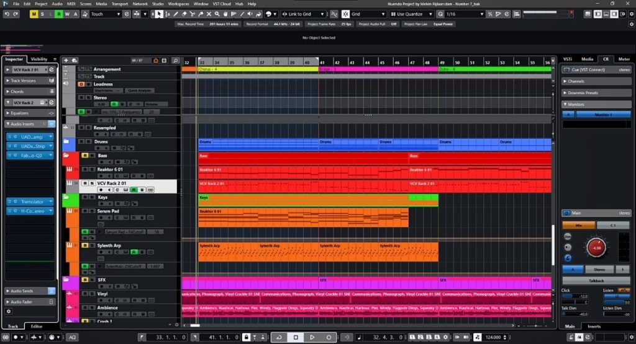Toggle Snap on/off button
The width and height of the screenshot is (636, 344).
tap(345, 14)
